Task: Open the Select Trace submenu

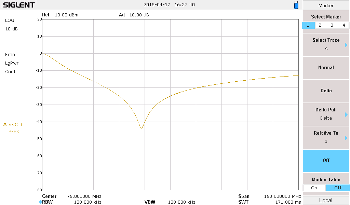Action: tap(326, 44)
